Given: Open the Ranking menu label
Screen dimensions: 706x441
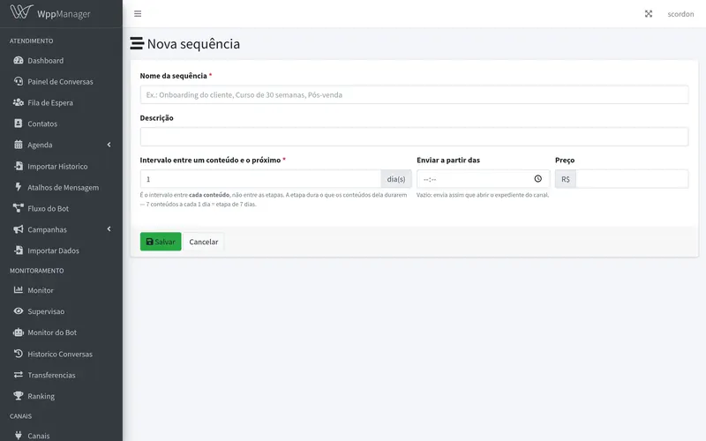Looking at the screenshot, I should (x=41, y=396).
